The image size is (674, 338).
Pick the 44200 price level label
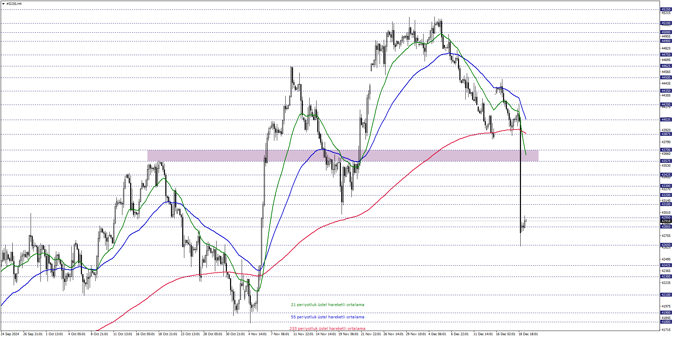click(666, 105)
